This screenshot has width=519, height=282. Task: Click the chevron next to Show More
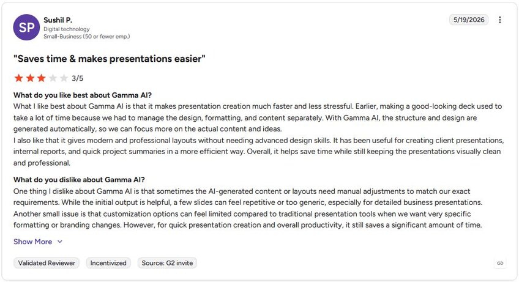coord(59,242)
